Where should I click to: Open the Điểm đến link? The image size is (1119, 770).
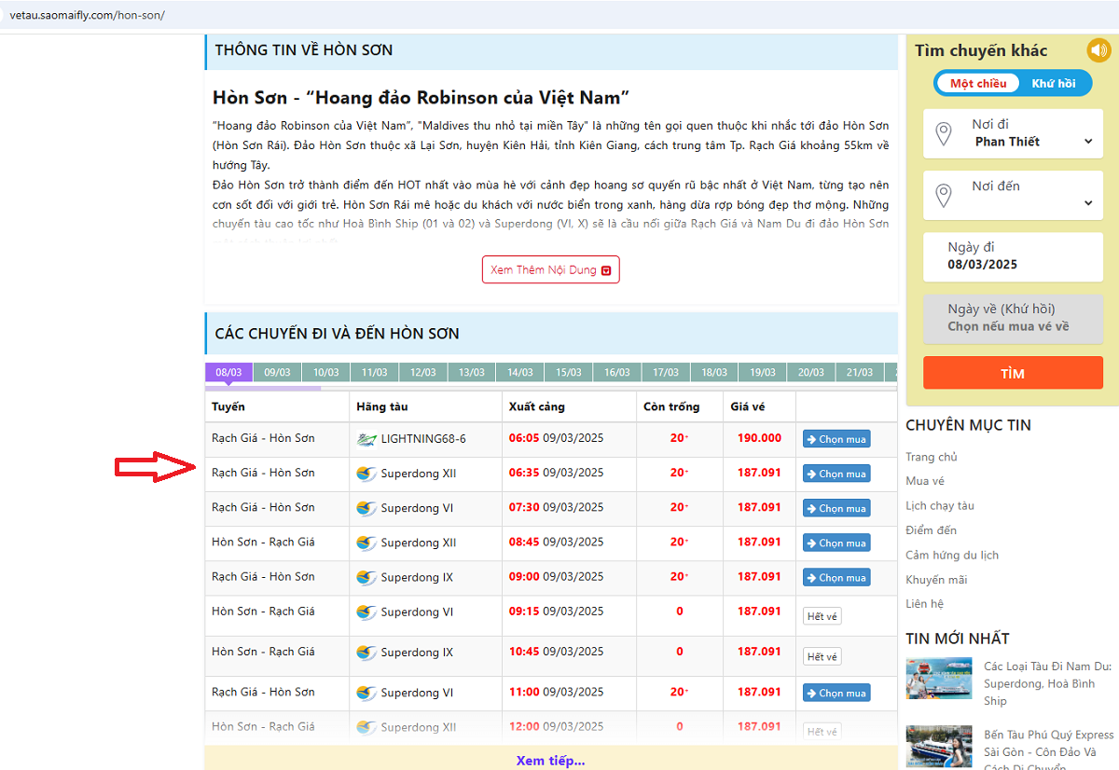point(932,529)
